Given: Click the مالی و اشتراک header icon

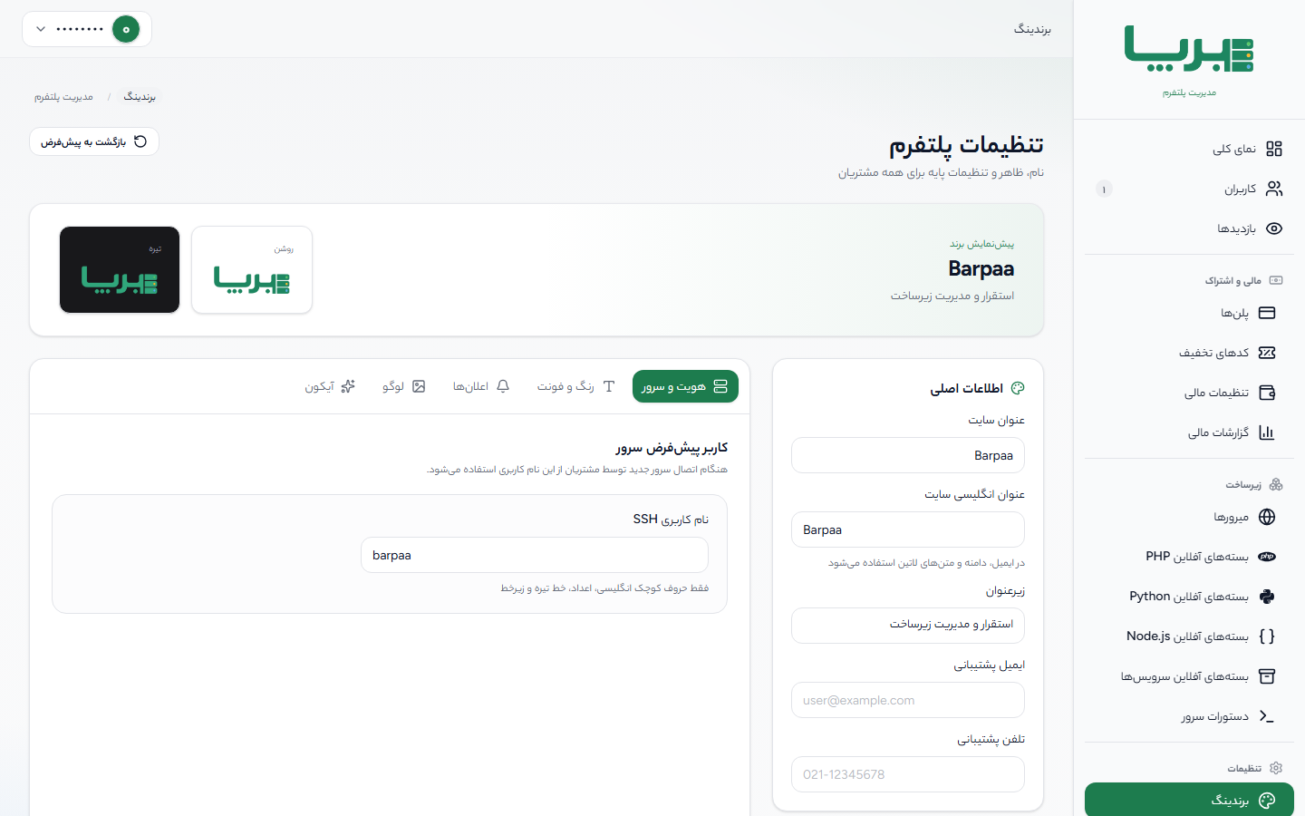Looking at the screenshot, I should [1276, 281].
